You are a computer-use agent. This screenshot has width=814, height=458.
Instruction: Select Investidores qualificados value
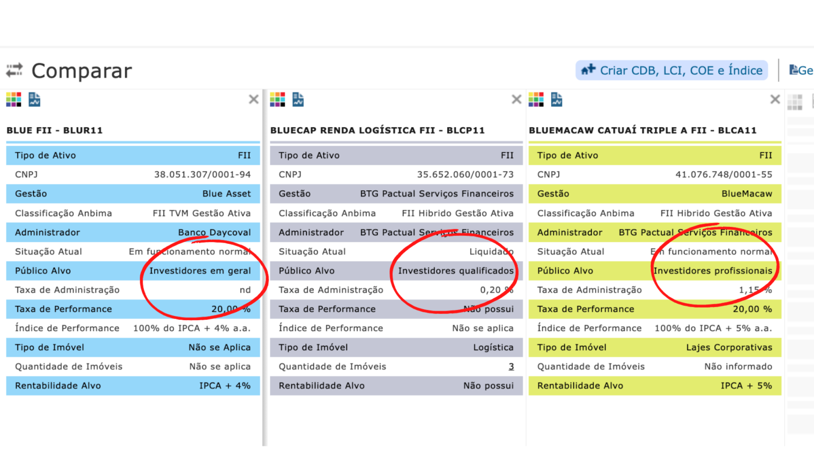click(x=456, y=270)
